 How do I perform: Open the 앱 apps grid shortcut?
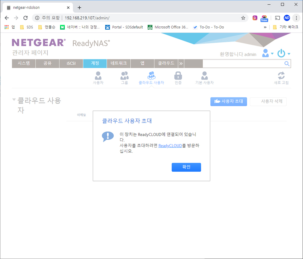(x=9, y=27)
